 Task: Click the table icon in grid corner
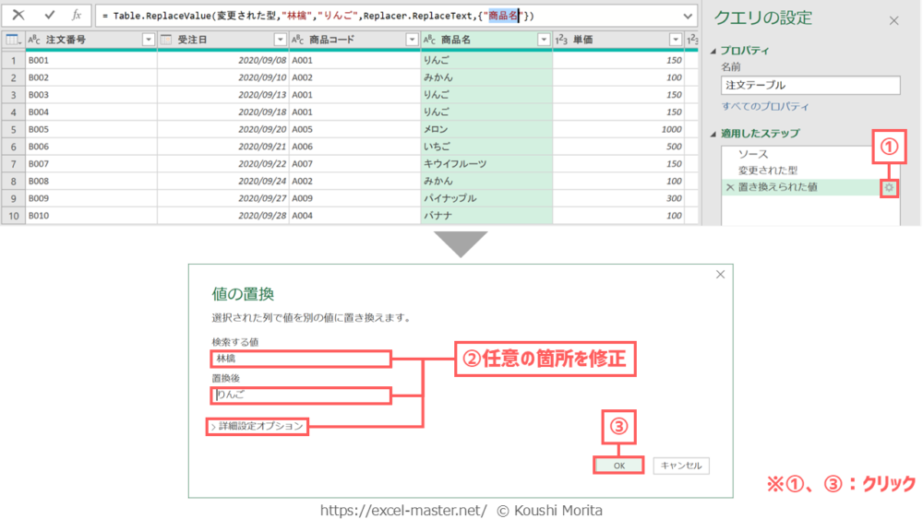[x=13, y=40]
